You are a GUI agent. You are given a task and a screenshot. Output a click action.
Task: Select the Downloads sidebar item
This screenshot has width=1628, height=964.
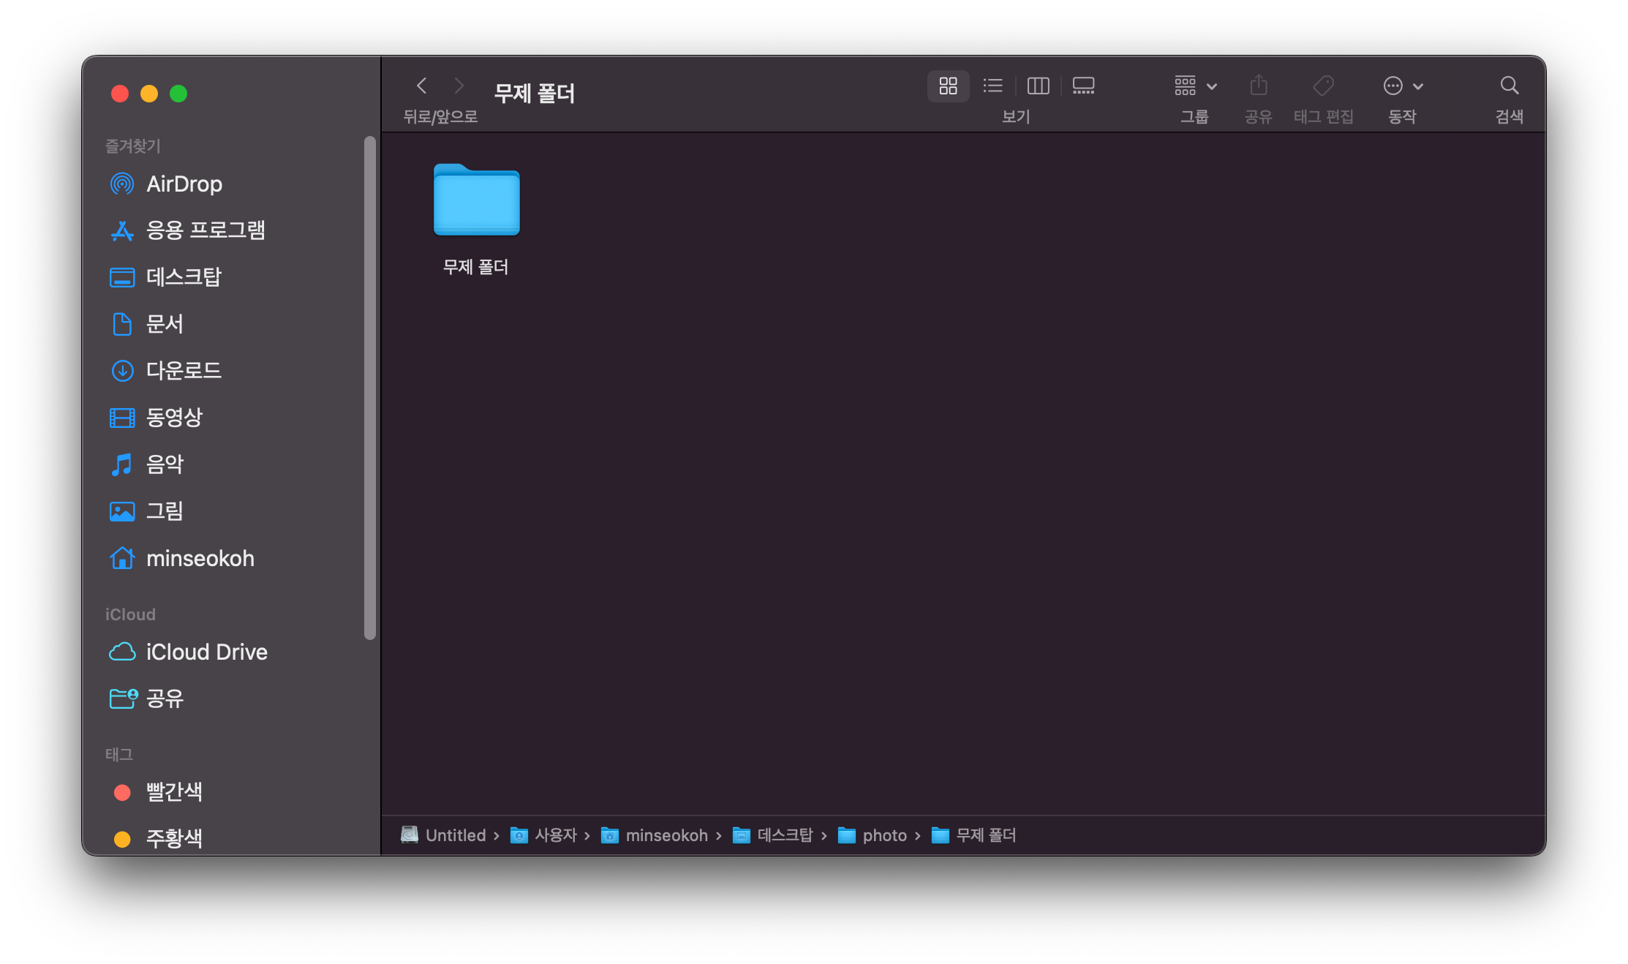pyautogui.click(x=183, y=371)
